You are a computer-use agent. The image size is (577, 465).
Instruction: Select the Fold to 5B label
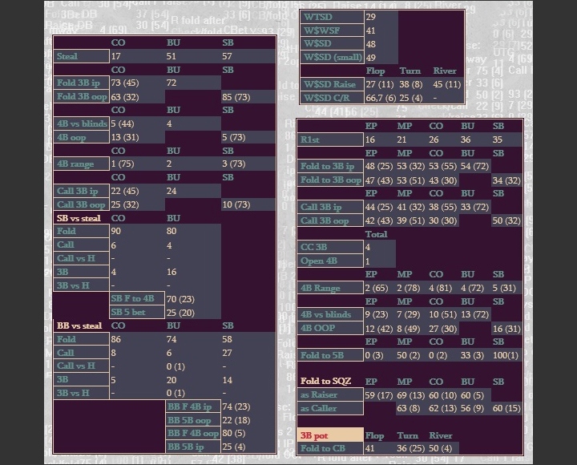point(329,355)
